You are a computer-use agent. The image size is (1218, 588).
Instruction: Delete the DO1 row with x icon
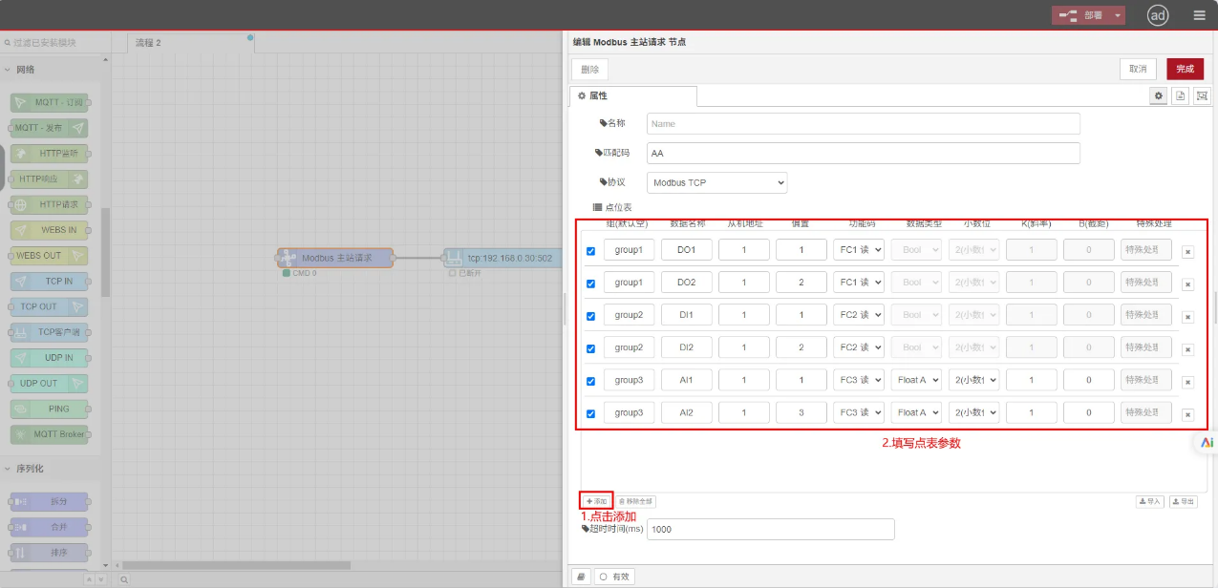tap(1187, 252)
